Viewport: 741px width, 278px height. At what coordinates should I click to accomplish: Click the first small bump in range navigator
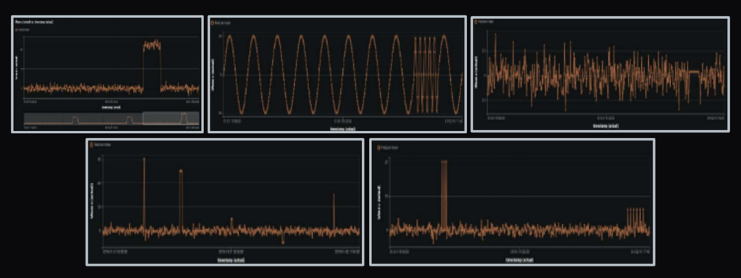pos(75,120)
